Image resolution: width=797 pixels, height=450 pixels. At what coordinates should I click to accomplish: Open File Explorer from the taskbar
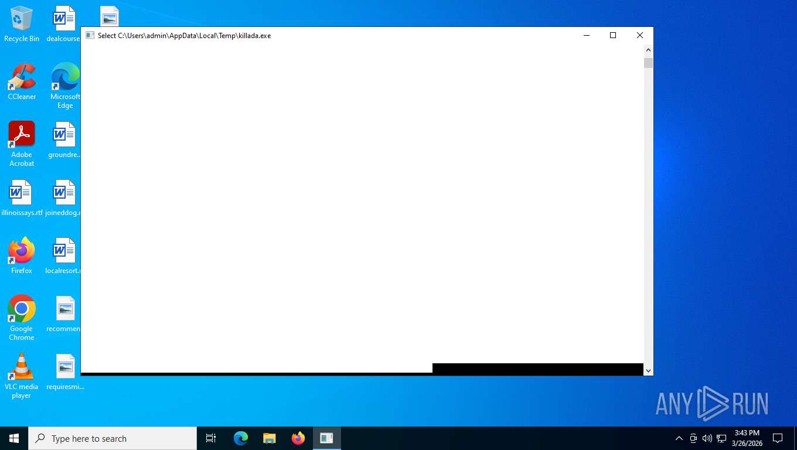click(269, 438)
